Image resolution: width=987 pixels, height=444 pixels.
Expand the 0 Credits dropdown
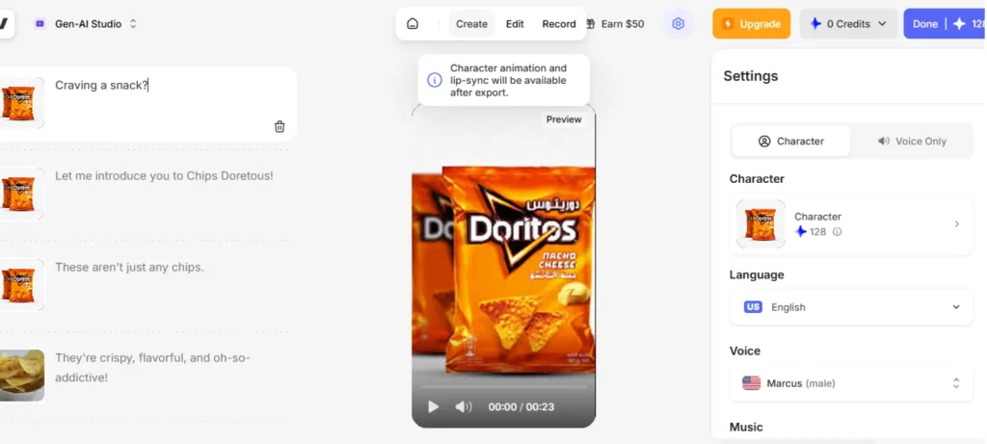click(x=848, y=24)
